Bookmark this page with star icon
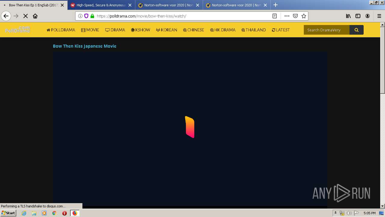Viewport: 385px width, 217px height. tap(304, 16)
